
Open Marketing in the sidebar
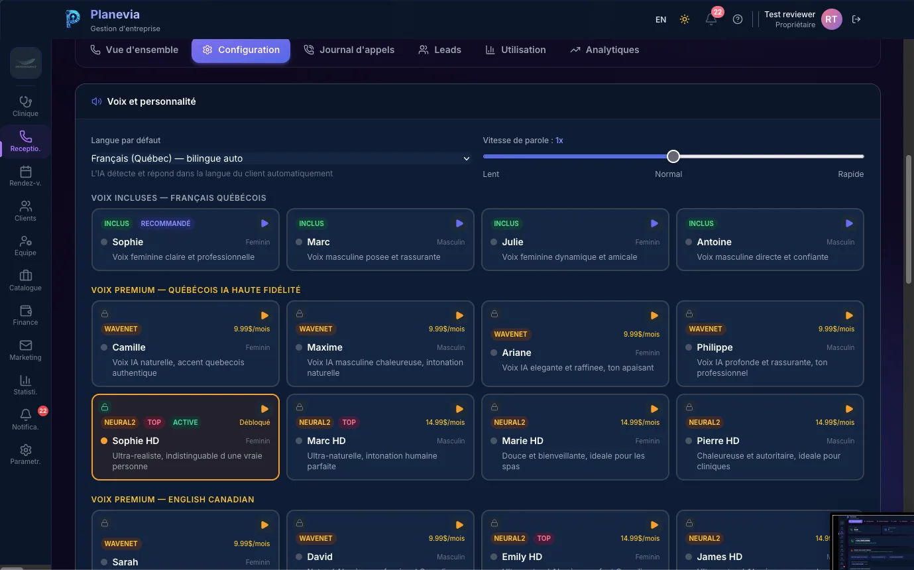point(26,350)
